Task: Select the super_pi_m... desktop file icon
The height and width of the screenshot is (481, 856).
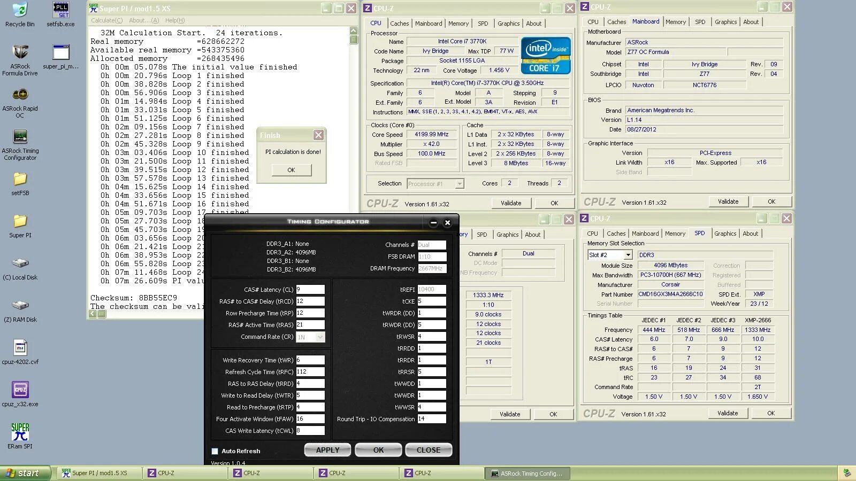Action: tap(60, 52)
